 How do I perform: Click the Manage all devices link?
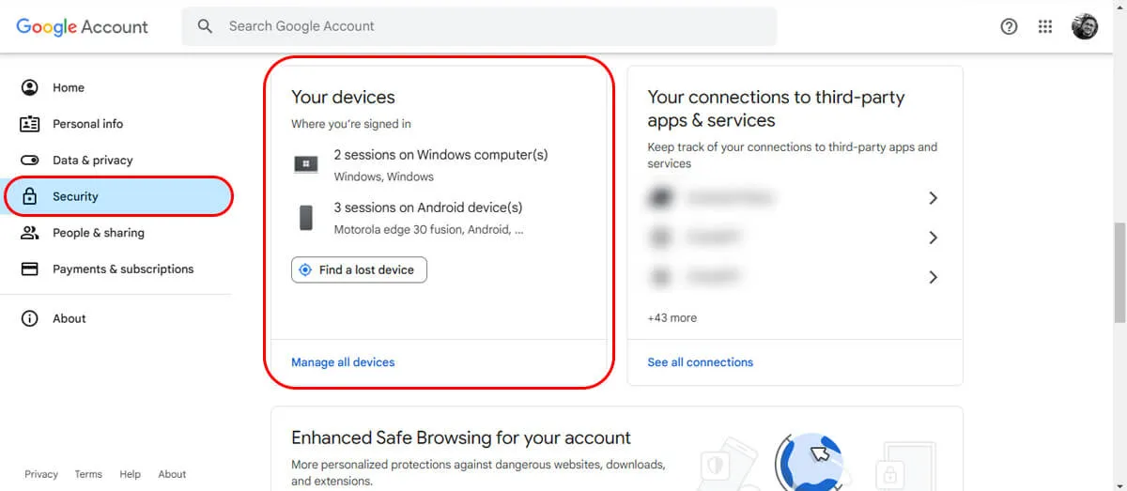(x=343, y=362)
